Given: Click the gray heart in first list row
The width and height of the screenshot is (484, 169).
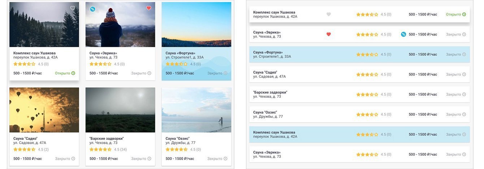Looking at the screenshot, I should coord(328,14).
